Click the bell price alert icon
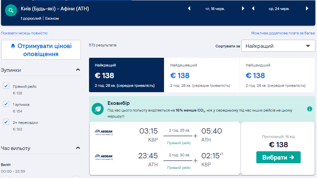Image resolution: width=317 pixels, height=178 pixels. (x=13, y=46)
